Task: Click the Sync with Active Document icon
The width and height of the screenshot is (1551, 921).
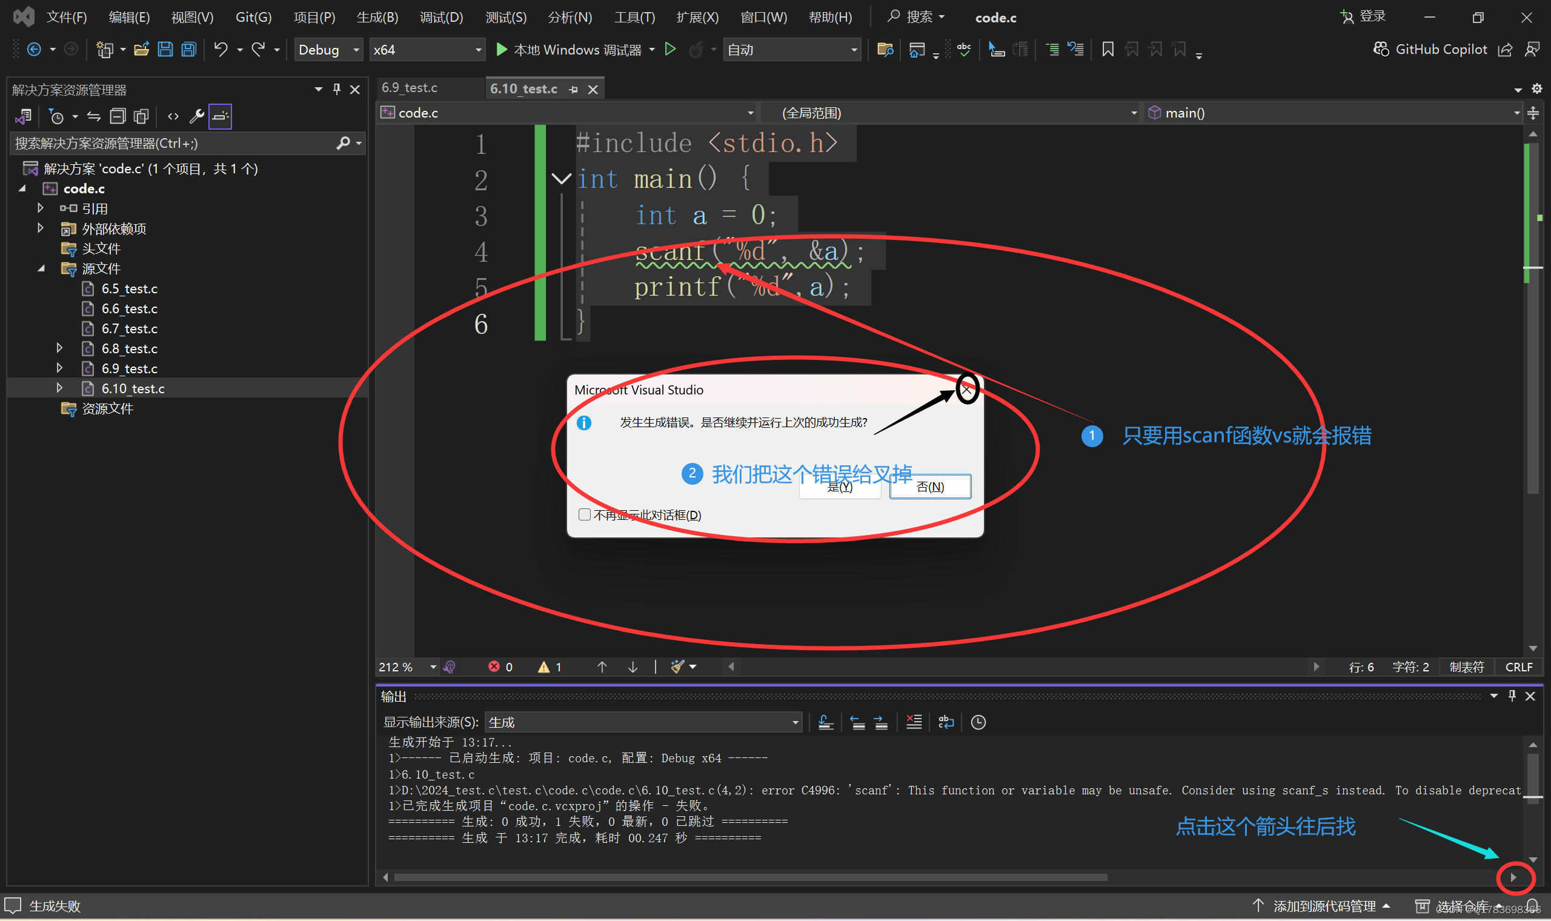Action: tap(94, 116)
